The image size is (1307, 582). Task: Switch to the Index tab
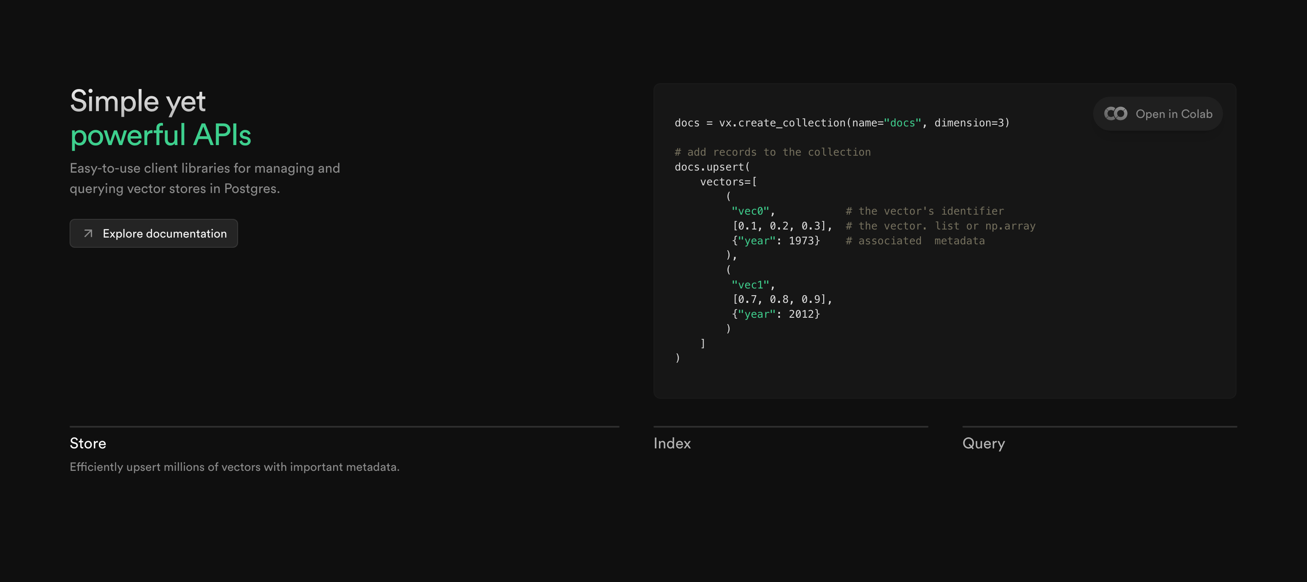click(672, 443)
